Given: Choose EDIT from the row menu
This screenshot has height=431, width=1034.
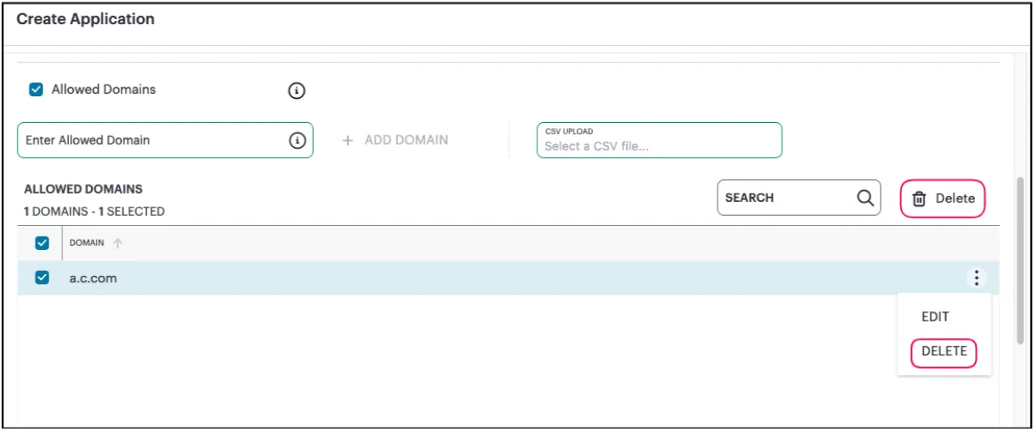Looking at the screenshot, I should coord(935,316).
